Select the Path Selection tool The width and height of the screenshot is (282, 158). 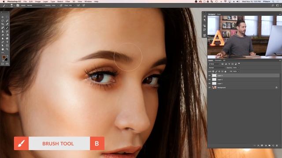pyautogui.click(x=3, y=46)
